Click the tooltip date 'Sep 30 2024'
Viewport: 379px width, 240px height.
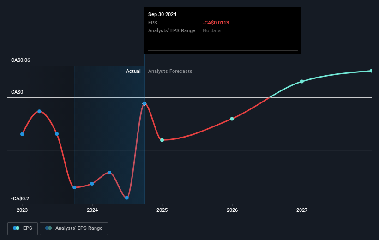(162, 14)
